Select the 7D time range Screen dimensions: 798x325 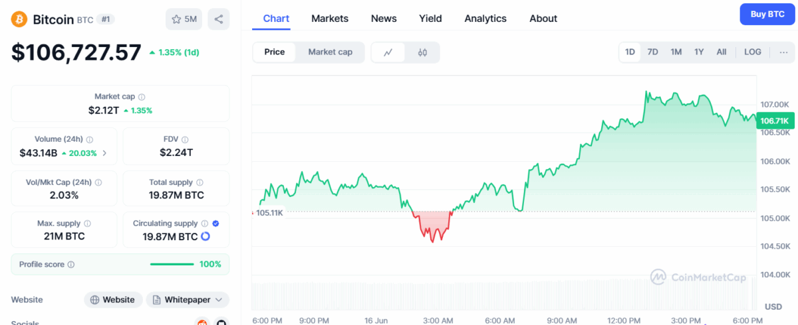[653, 52]
